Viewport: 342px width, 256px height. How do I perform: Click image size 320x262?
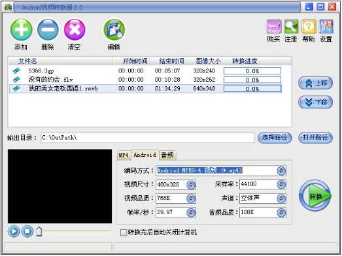click(x=205, y=80)
